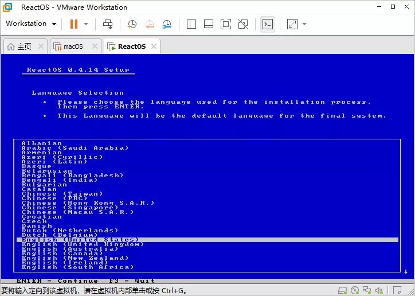Close the ReactOS tab
The height and width of the screenshot is (296, 415).
tap(154, 46)
